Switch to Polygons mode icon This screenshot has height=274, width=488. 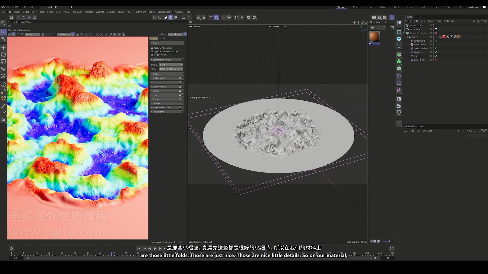[165, 17]
